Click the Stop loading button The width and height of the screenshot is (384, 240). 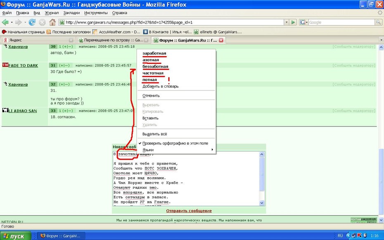(43, 22)
